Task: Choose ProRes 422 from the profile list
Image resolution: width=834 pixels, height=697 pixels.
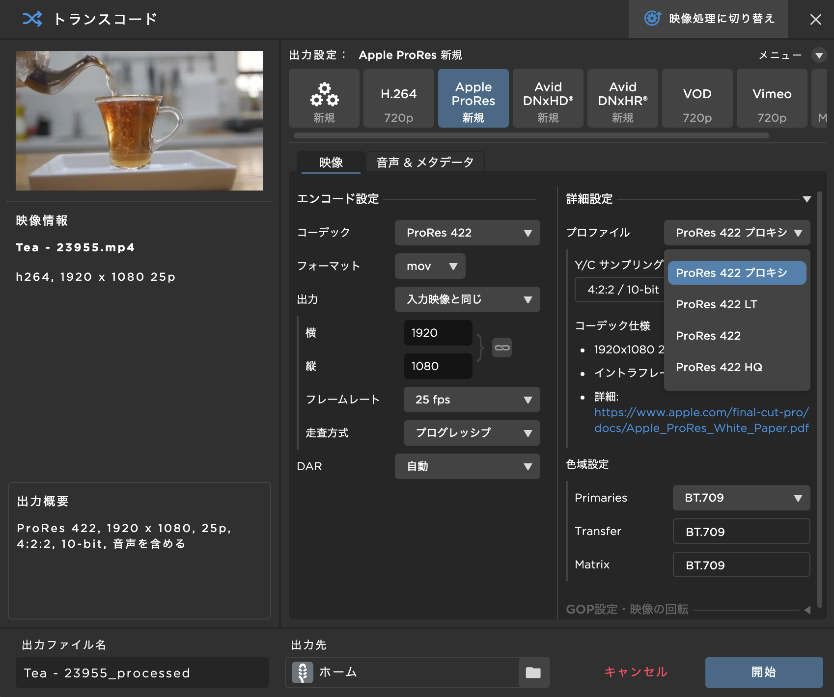Action: click(x=737, y=336)
